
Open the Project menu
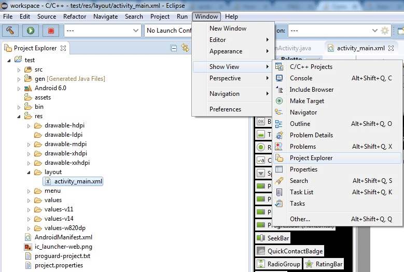tap(160, 17)
